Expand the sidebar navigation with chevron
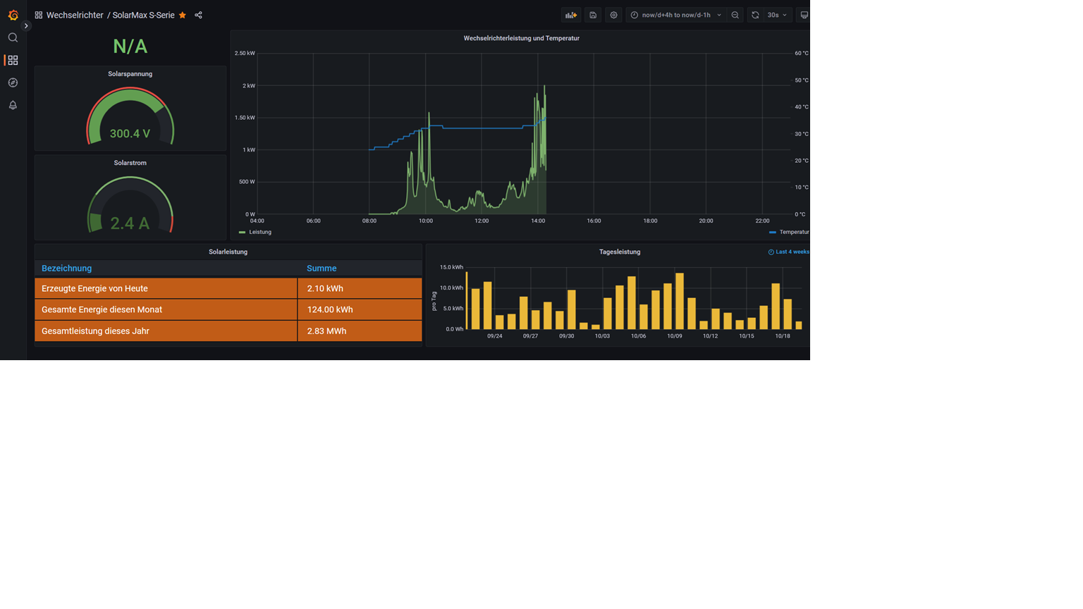 pos(26,26)
